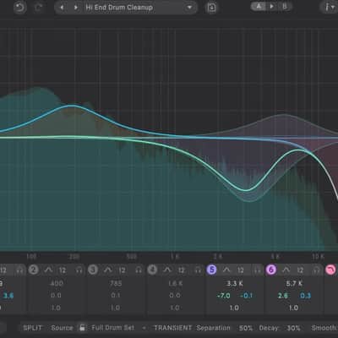
Task: Click the blue curve peak near 200 Hz
Action: pyautogui.click(x=73, y=106)
